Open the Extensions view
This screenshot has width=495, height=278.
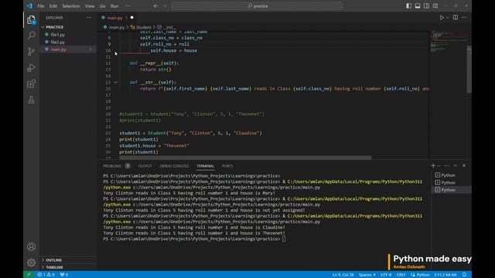[31, 84]
